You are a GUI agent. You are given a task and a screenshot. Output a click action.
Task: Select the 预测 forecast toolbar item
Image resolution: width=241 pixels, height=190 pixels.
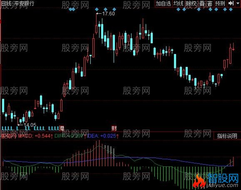pyautogui.click(x=220, y=3)
